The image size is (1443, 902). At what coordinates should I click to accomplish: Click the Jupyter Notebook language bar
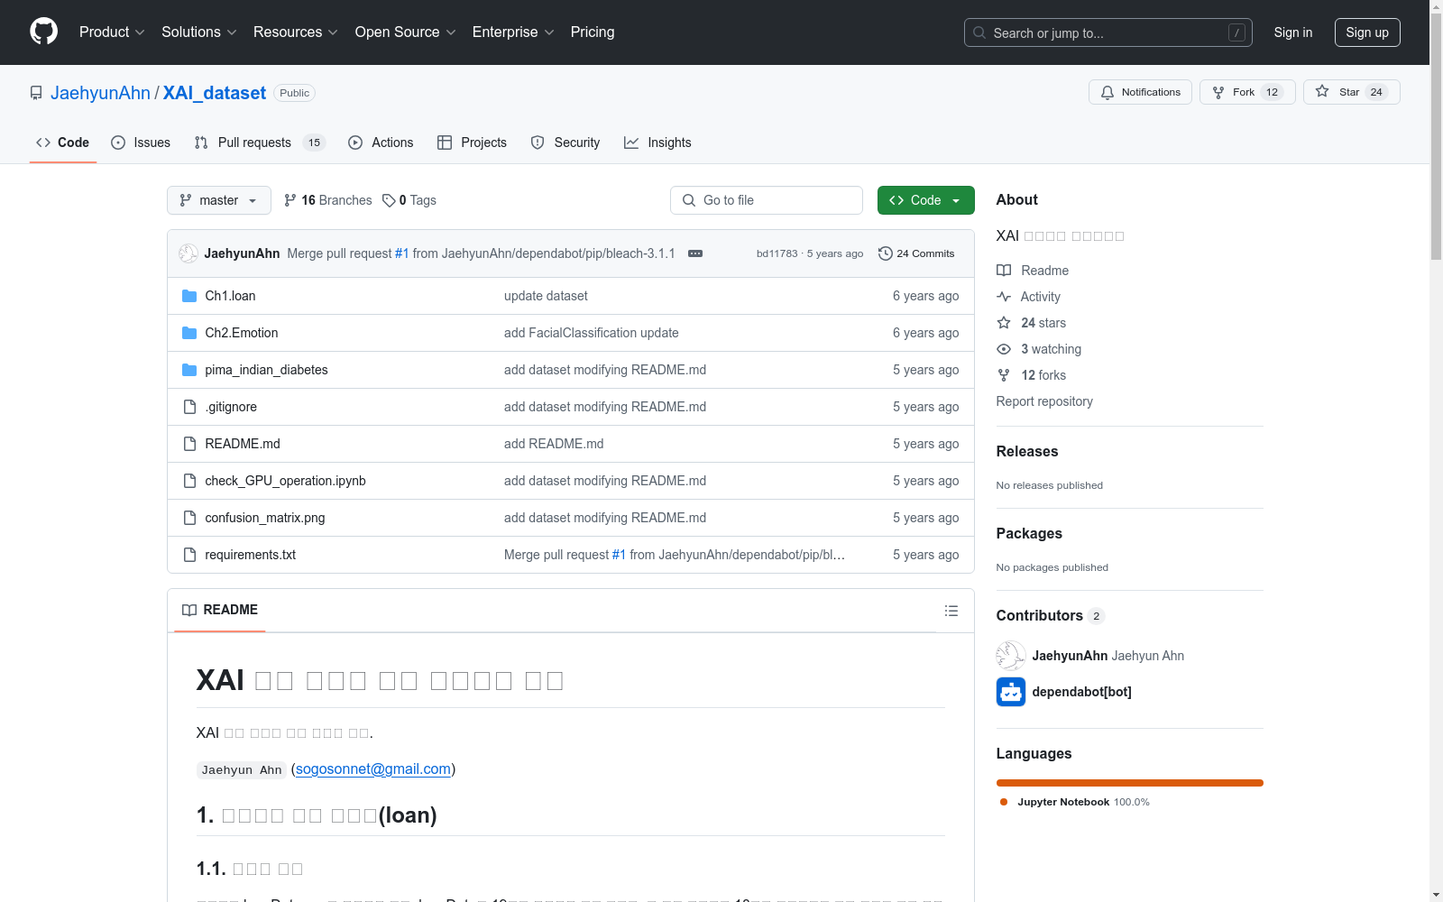[1130, 783]
